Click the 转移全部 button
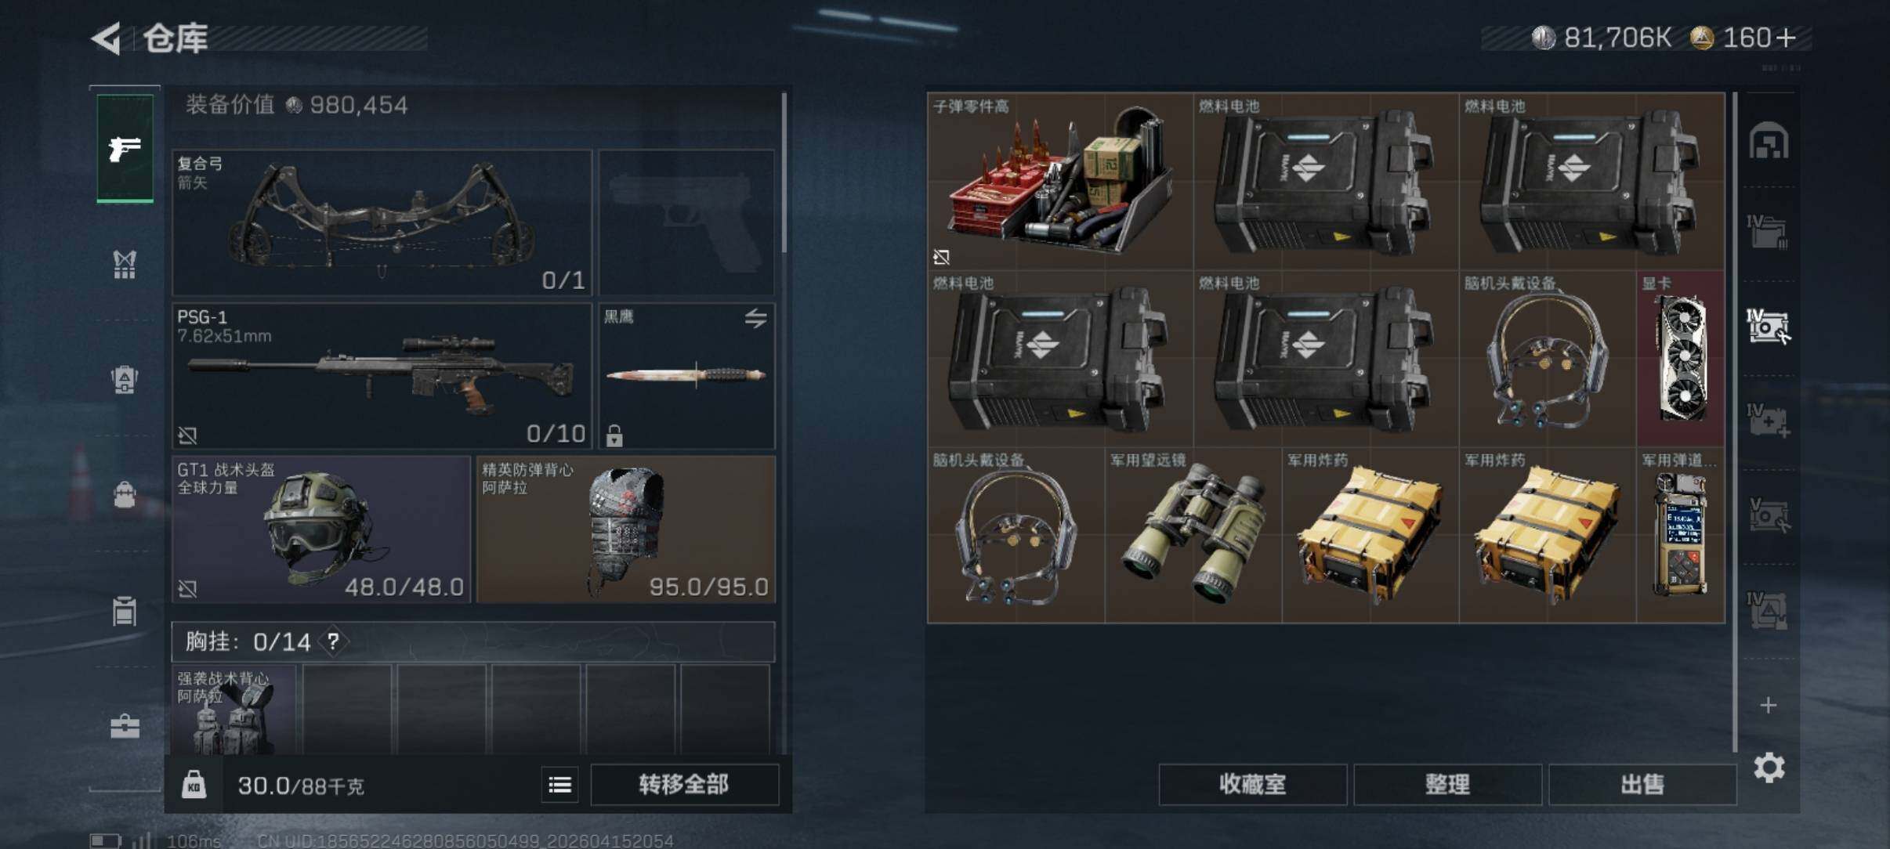 pos(684,785)
